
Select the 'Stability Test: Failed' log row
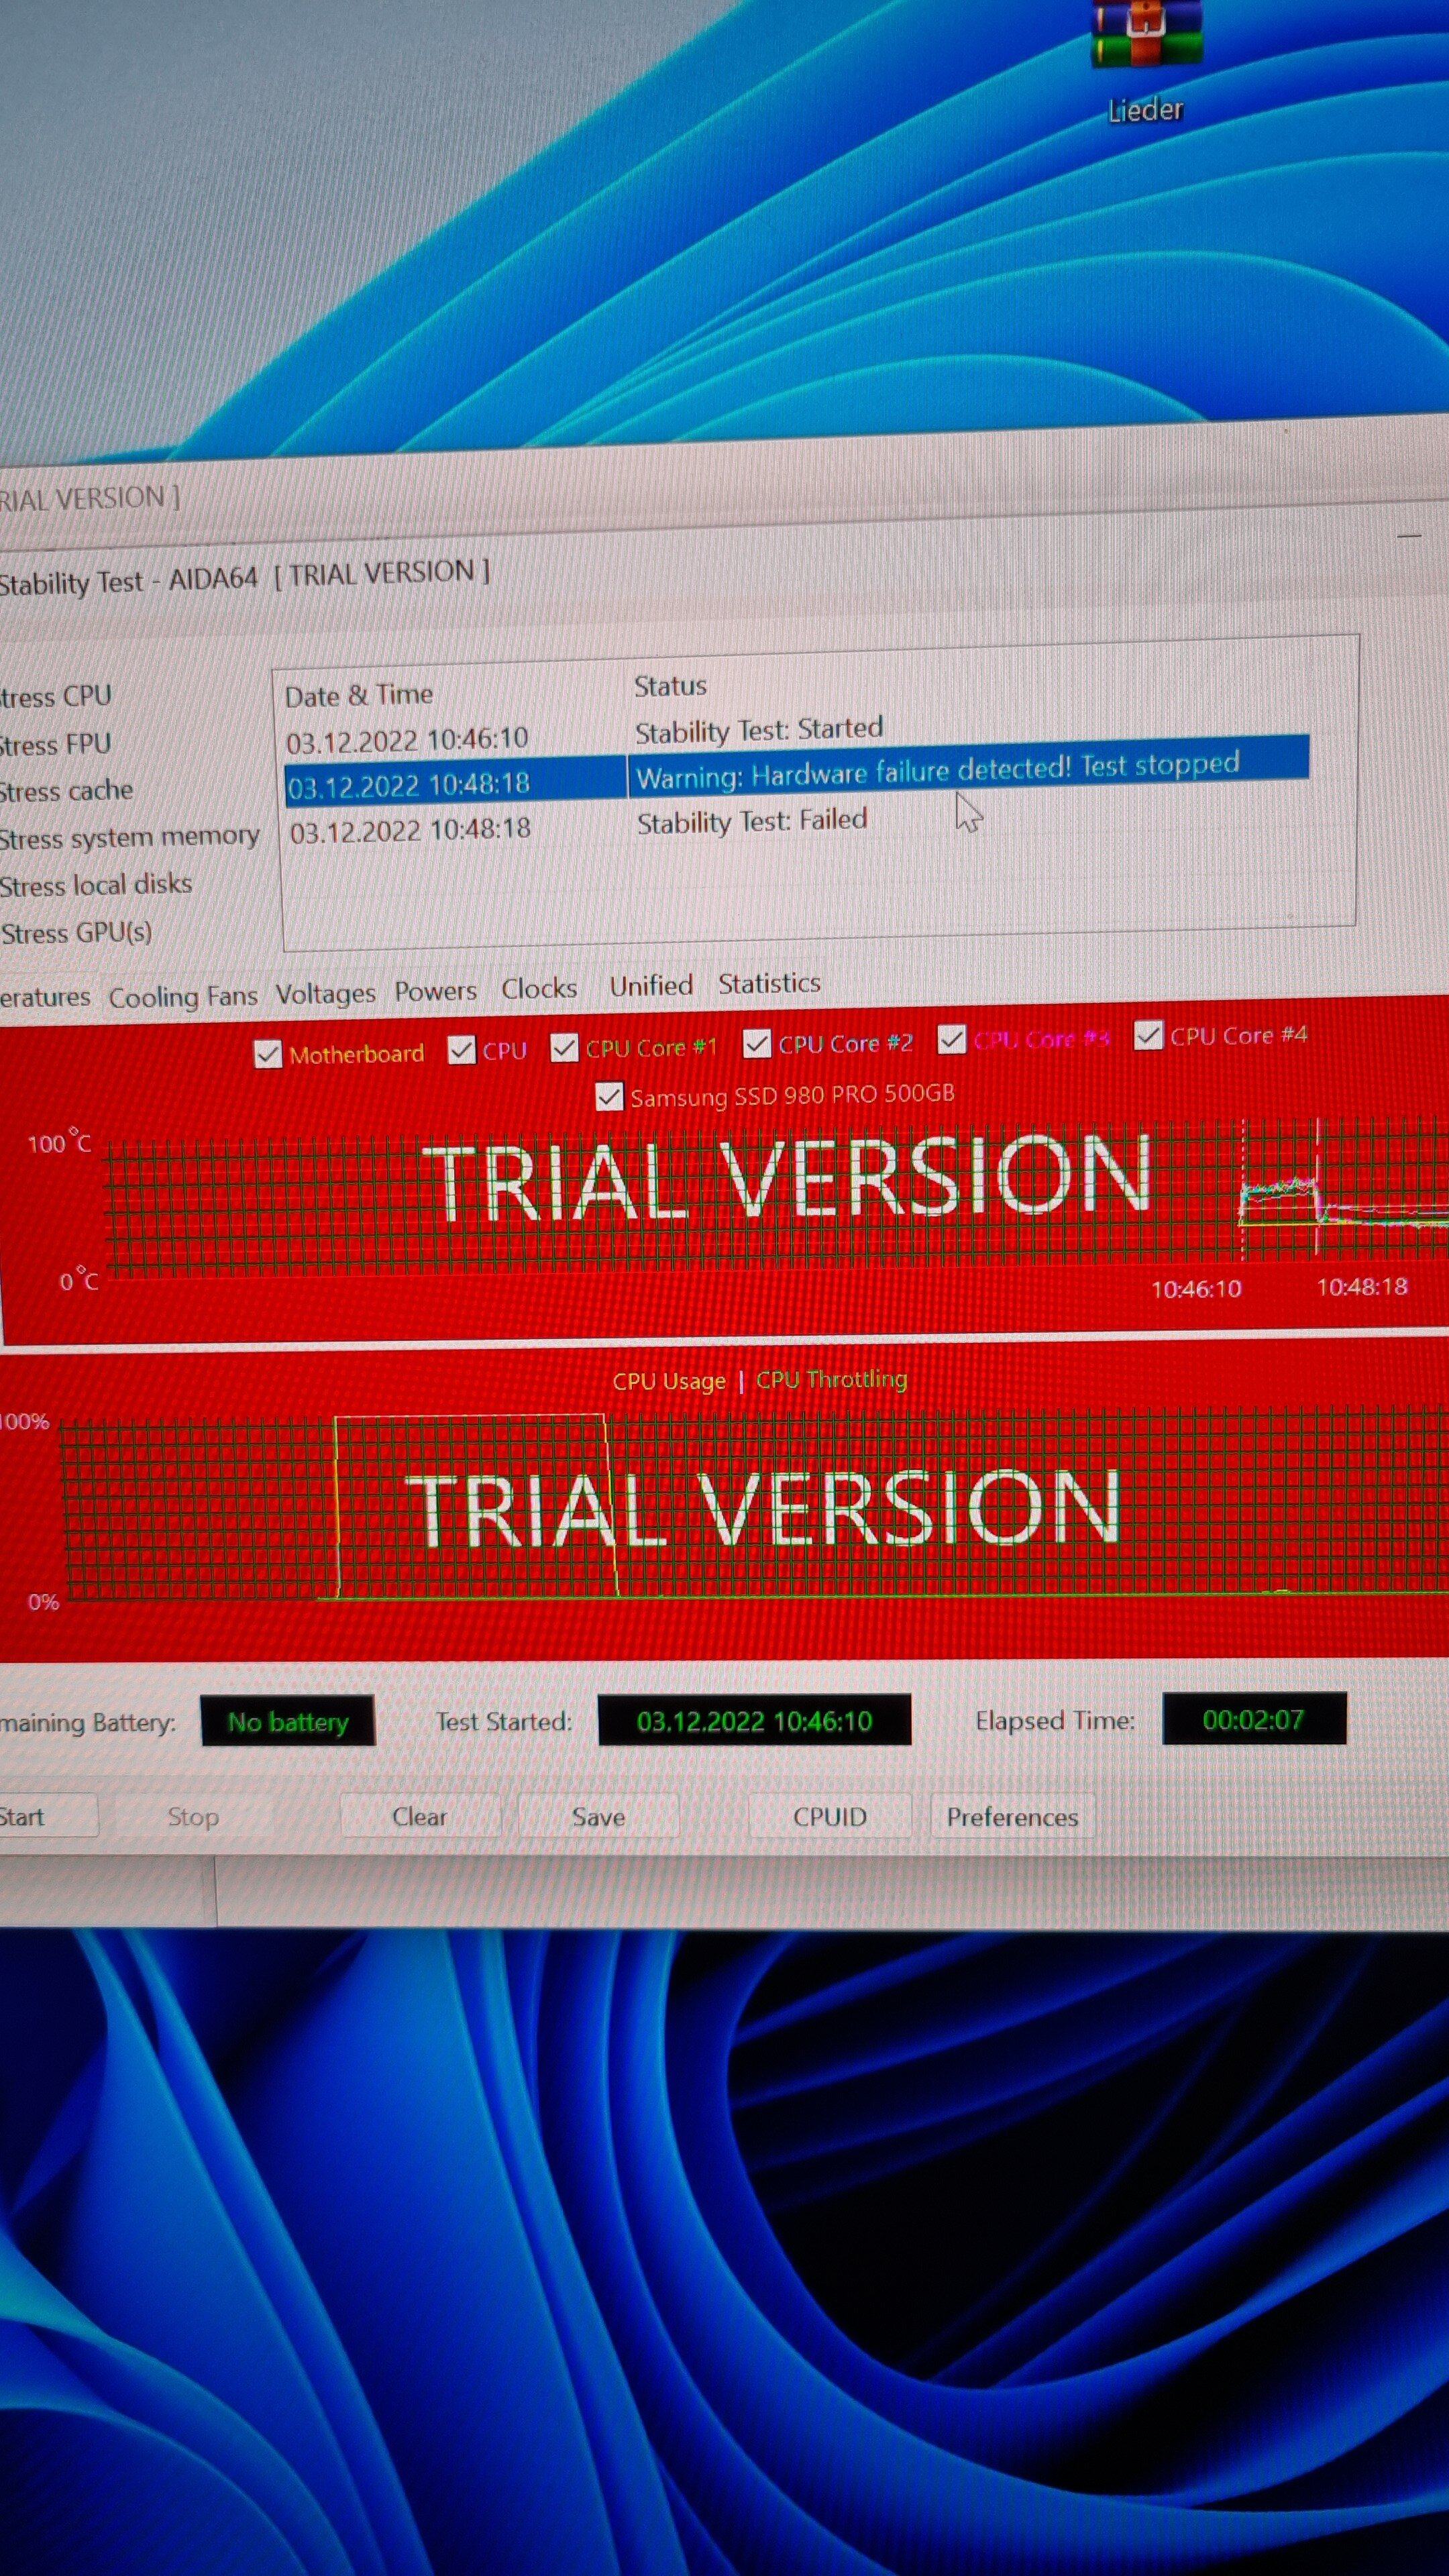tap(796, 825)
